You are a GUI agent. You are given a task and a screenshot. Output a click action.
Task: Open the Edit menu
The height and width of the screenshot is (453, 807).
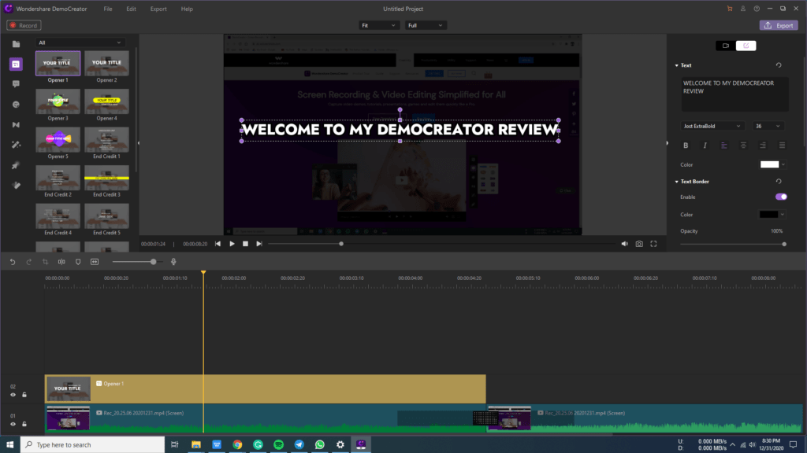132,9
